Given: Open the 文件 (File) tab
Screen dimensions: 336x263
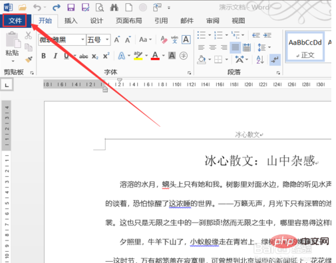Looking at the screenshot, I should coord(15,21).
